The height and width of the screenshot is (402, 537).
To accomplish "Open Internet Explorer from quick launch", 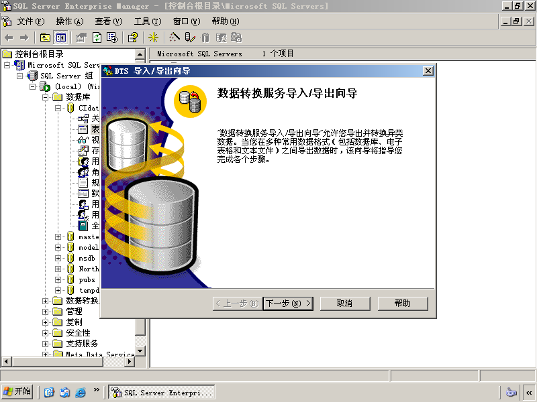I will coord(80,392).
